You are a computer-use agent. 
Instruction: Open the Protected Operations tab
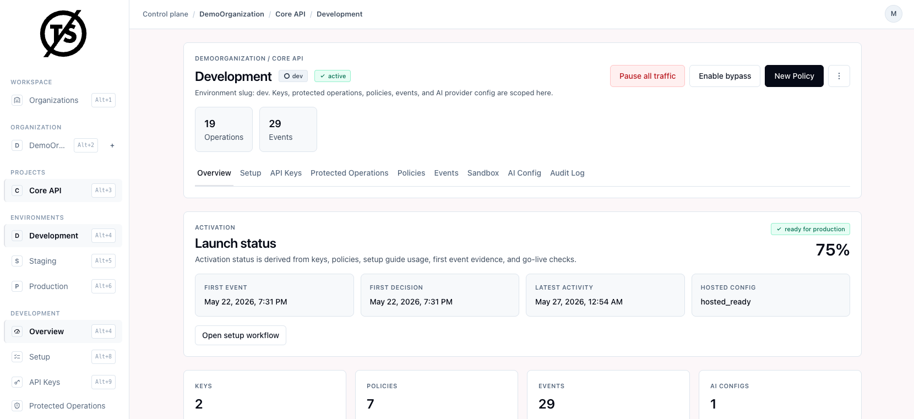350,173
